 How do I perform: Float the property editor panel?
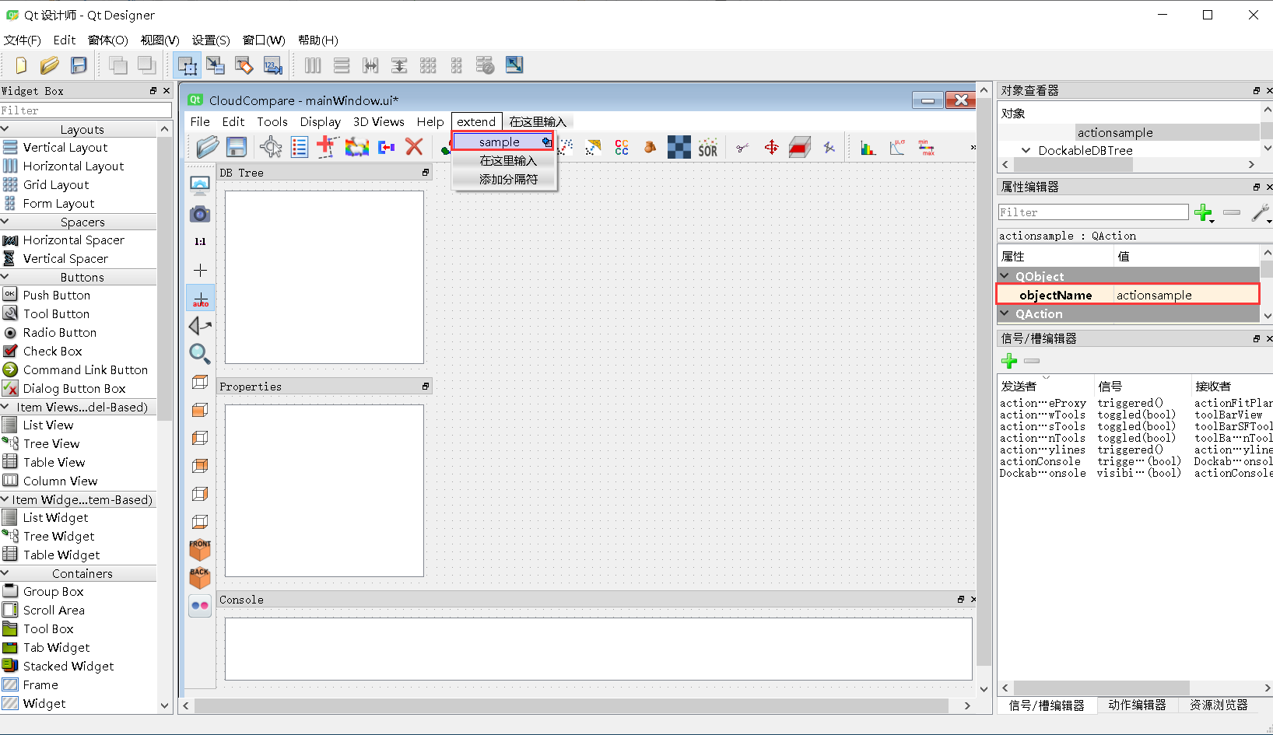(1257, 187)
